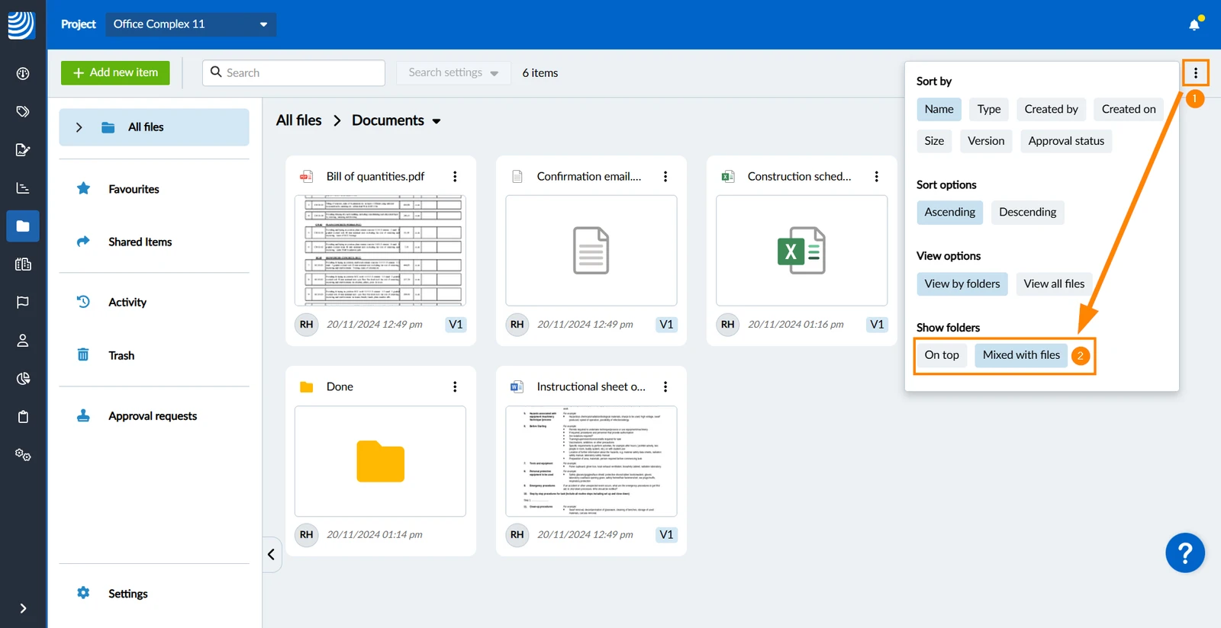Open the Office Complex 11 project dropdown
This screenshot has height=628, width=1221.
click(x=192, y=24)
